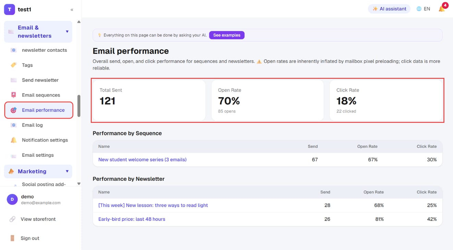
Task: Click the purple T workspace logo
Action: tap(9, 10)
